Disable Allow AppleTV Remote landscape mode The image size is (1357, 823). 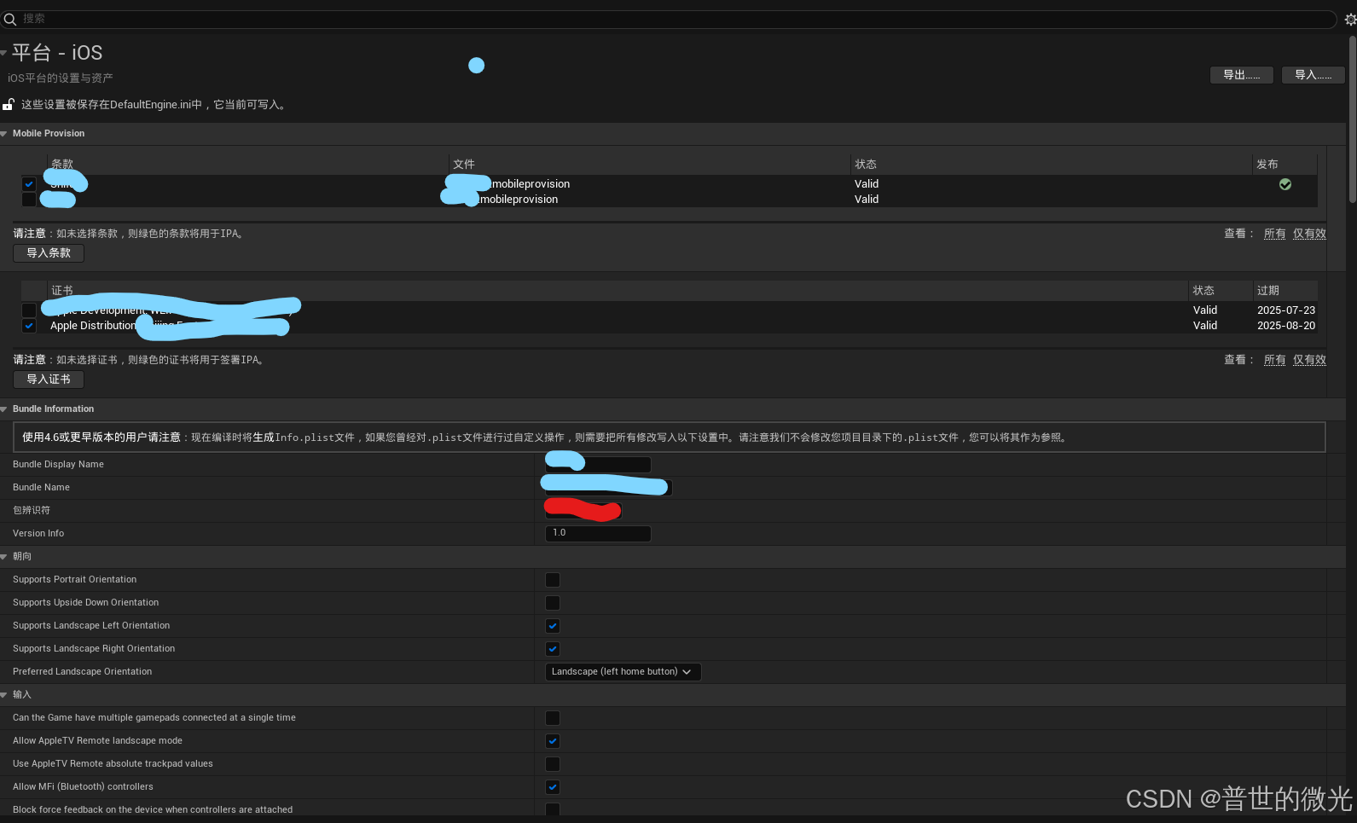[x=553, y=741]
